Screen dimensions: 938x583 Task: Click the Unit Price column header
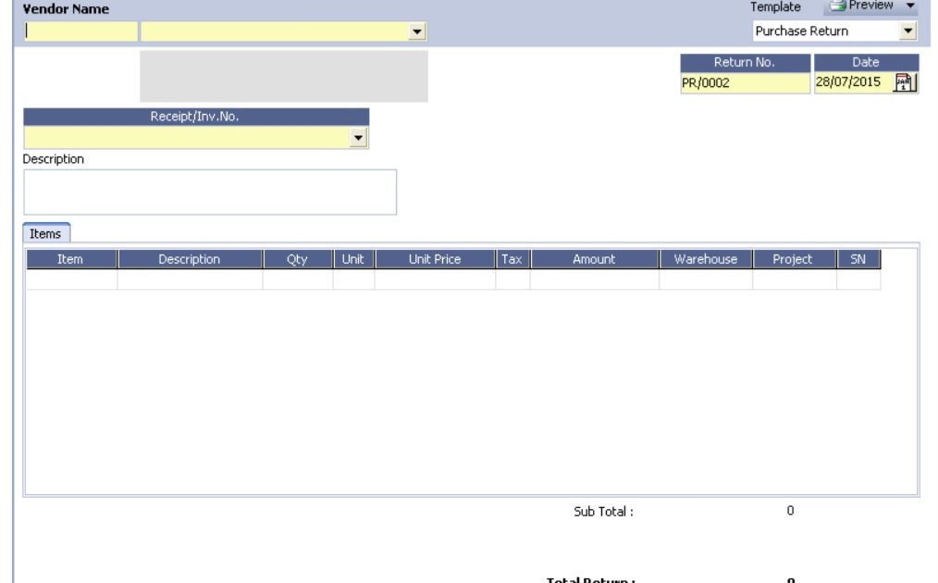(x=434, y=260)
